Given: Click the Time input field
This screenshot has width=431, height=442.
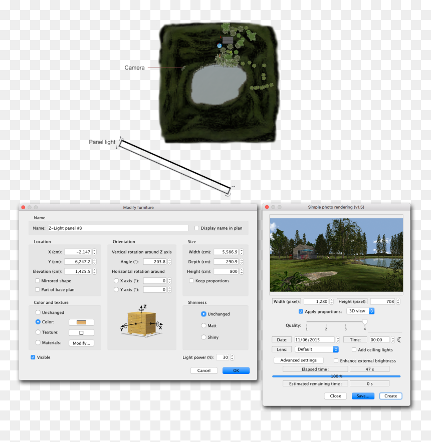Looking at the screenshot, I should click(379, 340).
